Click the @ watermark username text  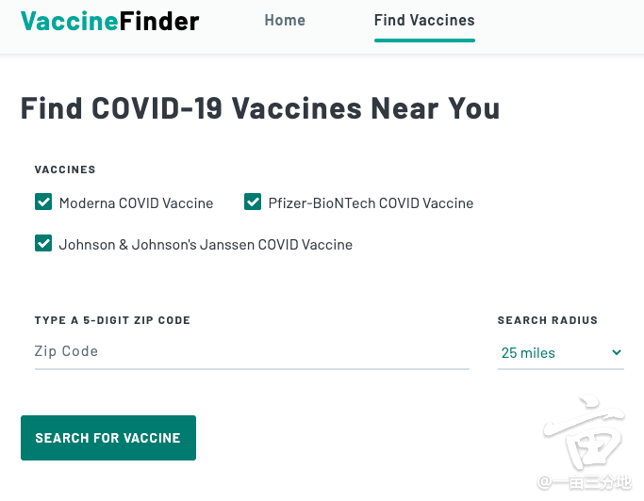point(584,482)
